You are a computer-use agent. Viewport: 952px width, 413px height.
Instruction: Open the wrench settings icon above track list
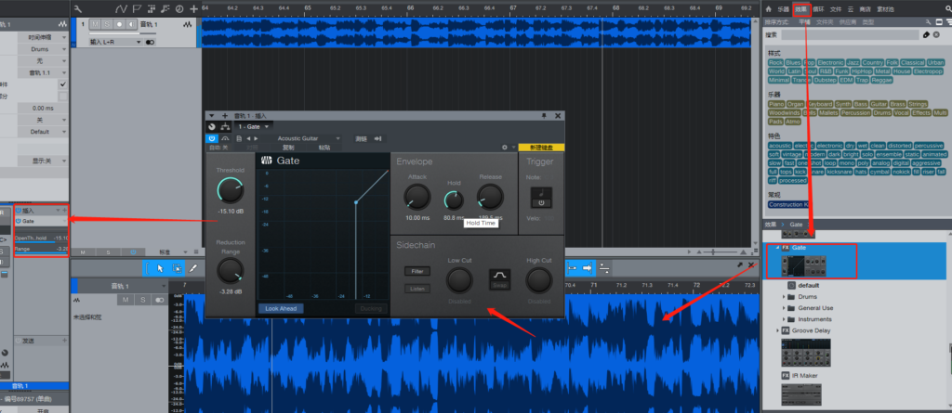tap(77, 8)
